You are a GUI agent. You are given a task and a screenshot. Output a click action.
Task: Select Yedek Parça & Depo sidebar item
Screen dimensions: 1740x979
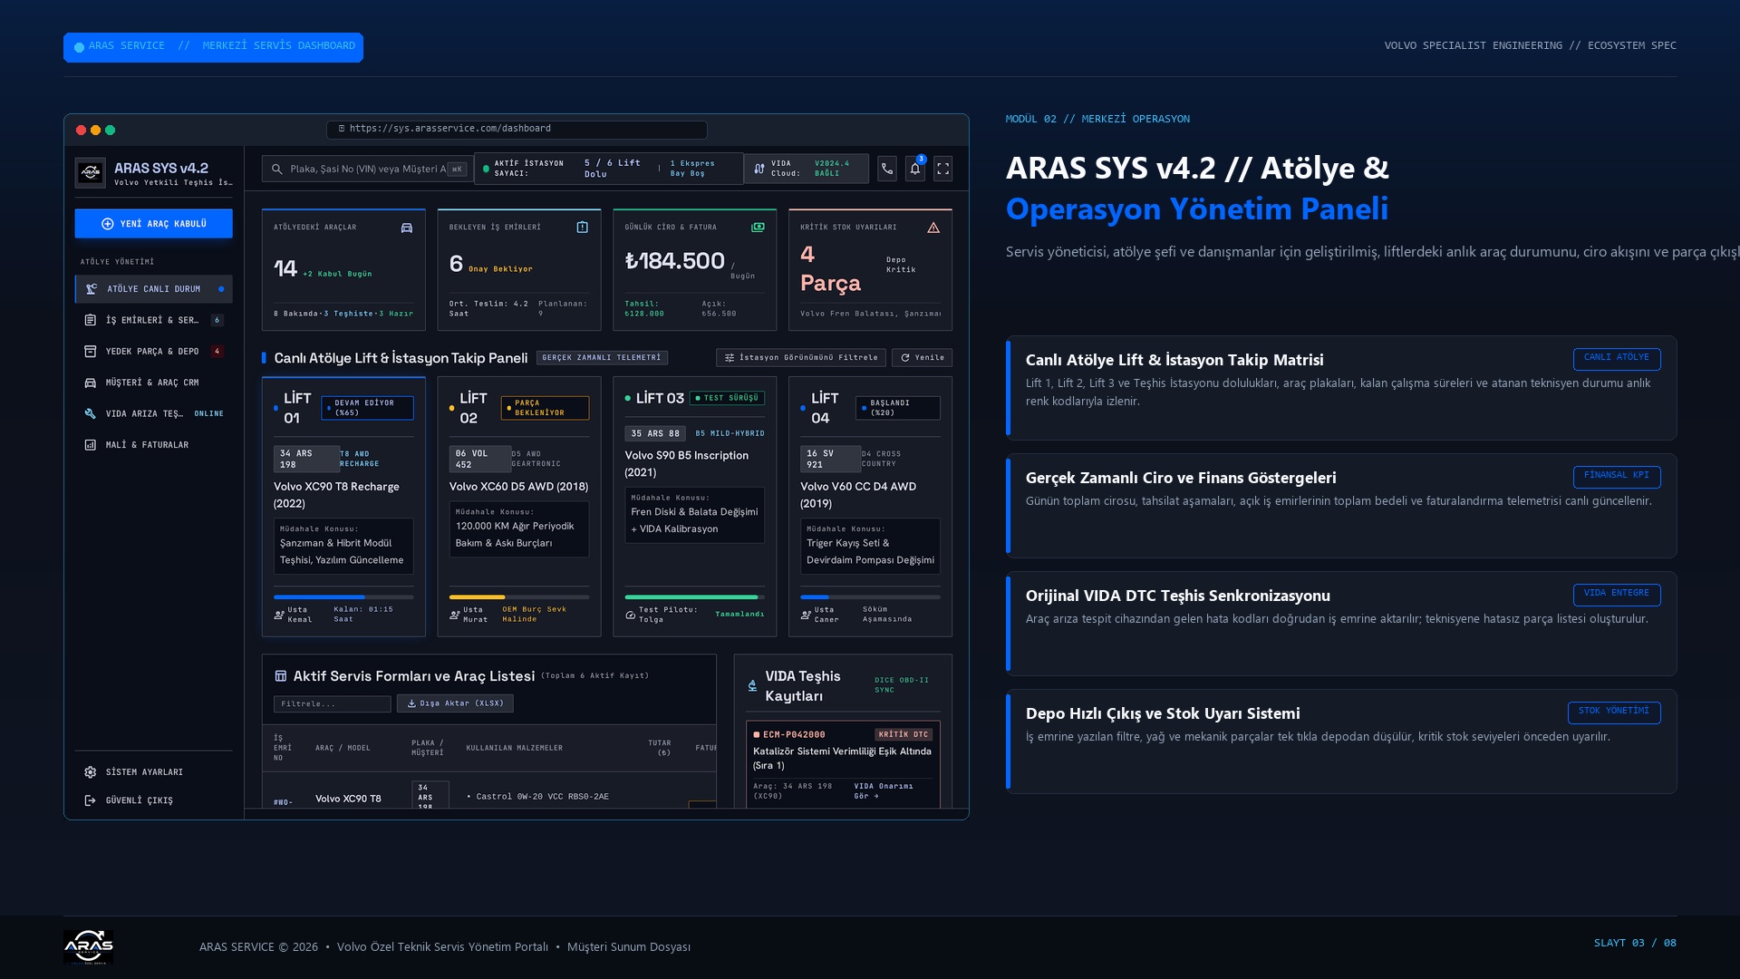pyautogui.click(x=154, y=352)
